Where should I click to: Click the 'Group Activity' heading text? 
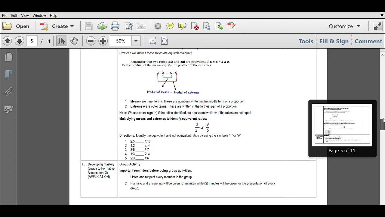click(x=130, y=164)
